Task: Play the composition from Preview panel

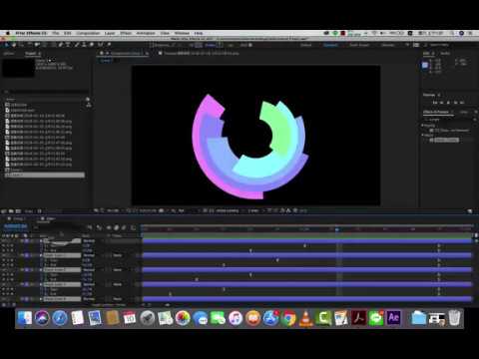Action: click(448, 103)
